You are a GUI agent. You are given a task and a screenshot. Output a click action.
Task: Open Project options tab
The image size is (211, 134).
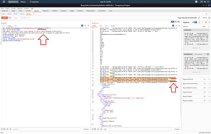pyautogui.click(x=91, y=11)
